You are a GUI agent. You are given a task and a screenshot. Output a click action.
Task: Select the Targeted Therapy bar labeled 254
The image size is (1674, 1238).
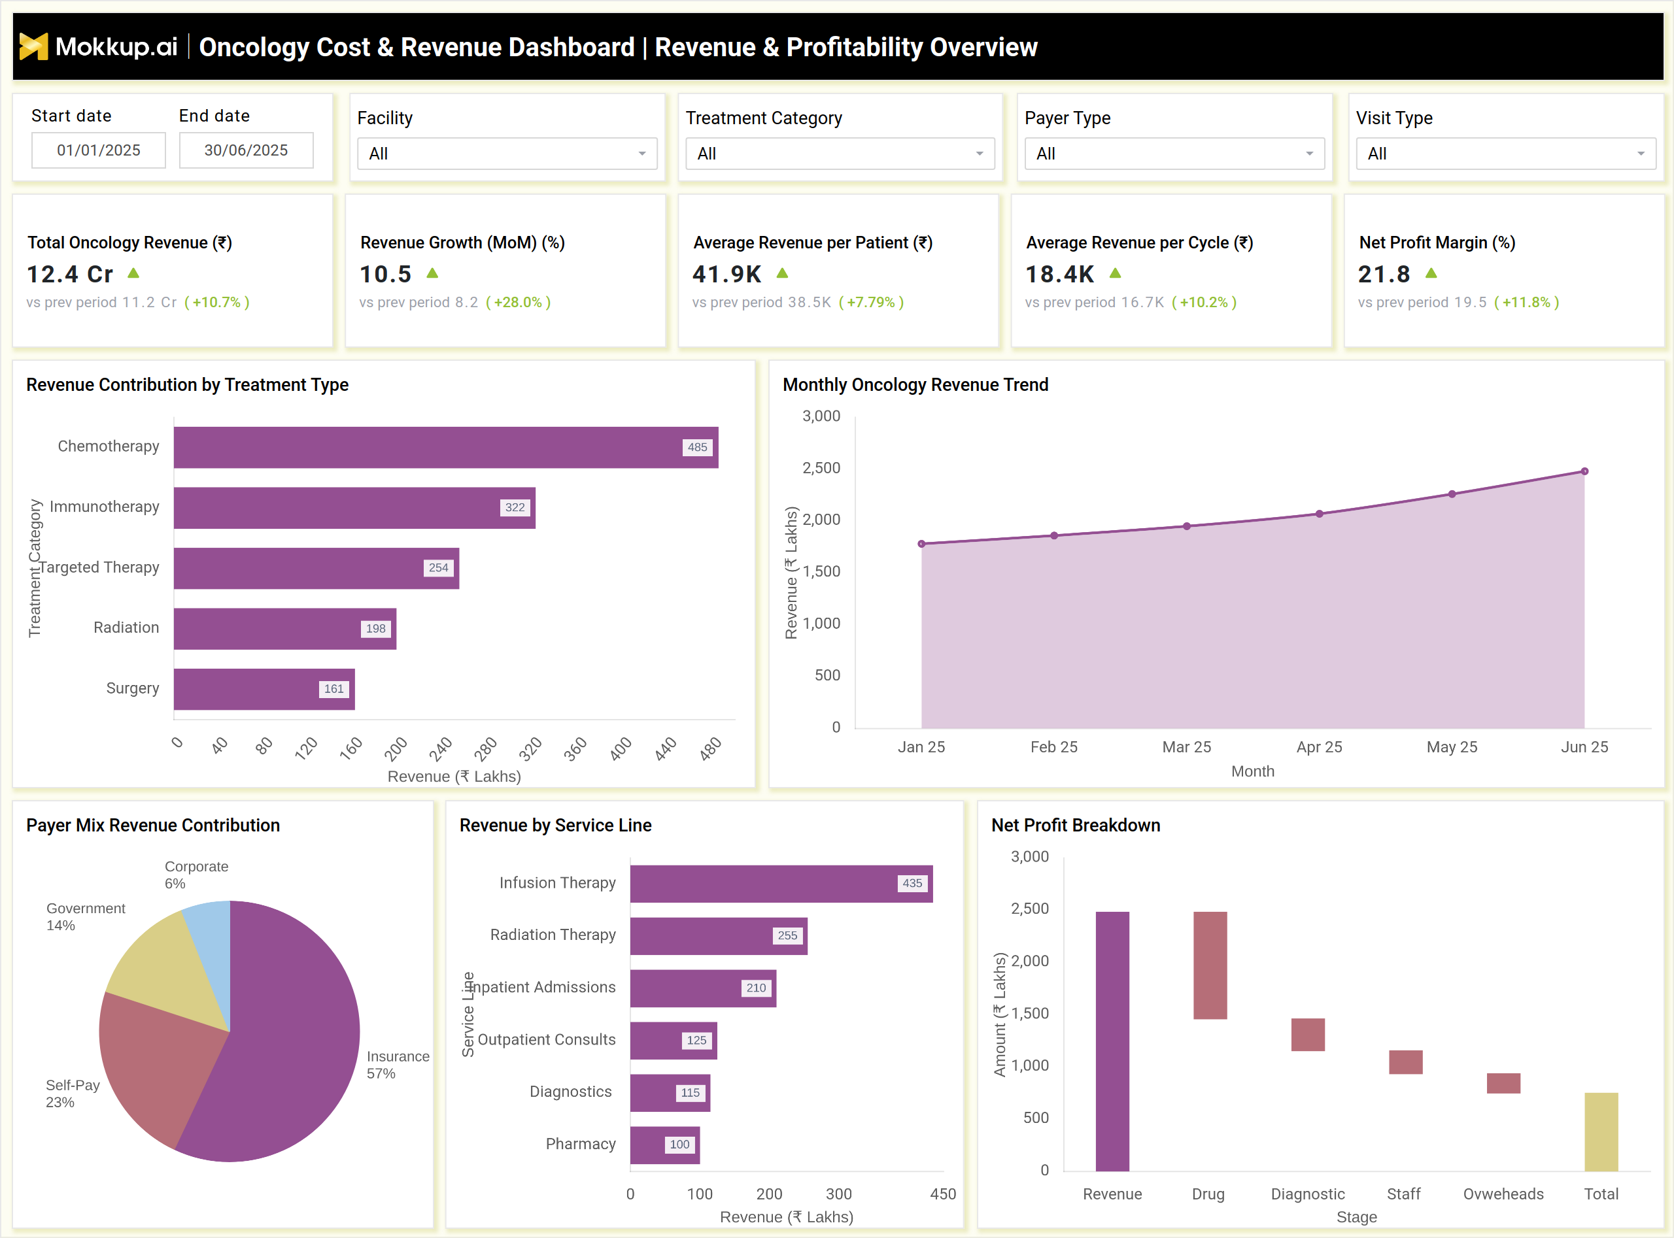pos(316,568)
